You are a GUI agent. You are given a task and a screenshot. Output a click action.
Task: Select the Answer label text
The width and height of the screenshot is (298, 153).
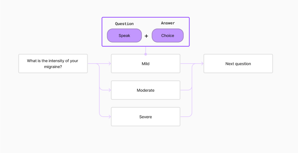pos(168,23)
